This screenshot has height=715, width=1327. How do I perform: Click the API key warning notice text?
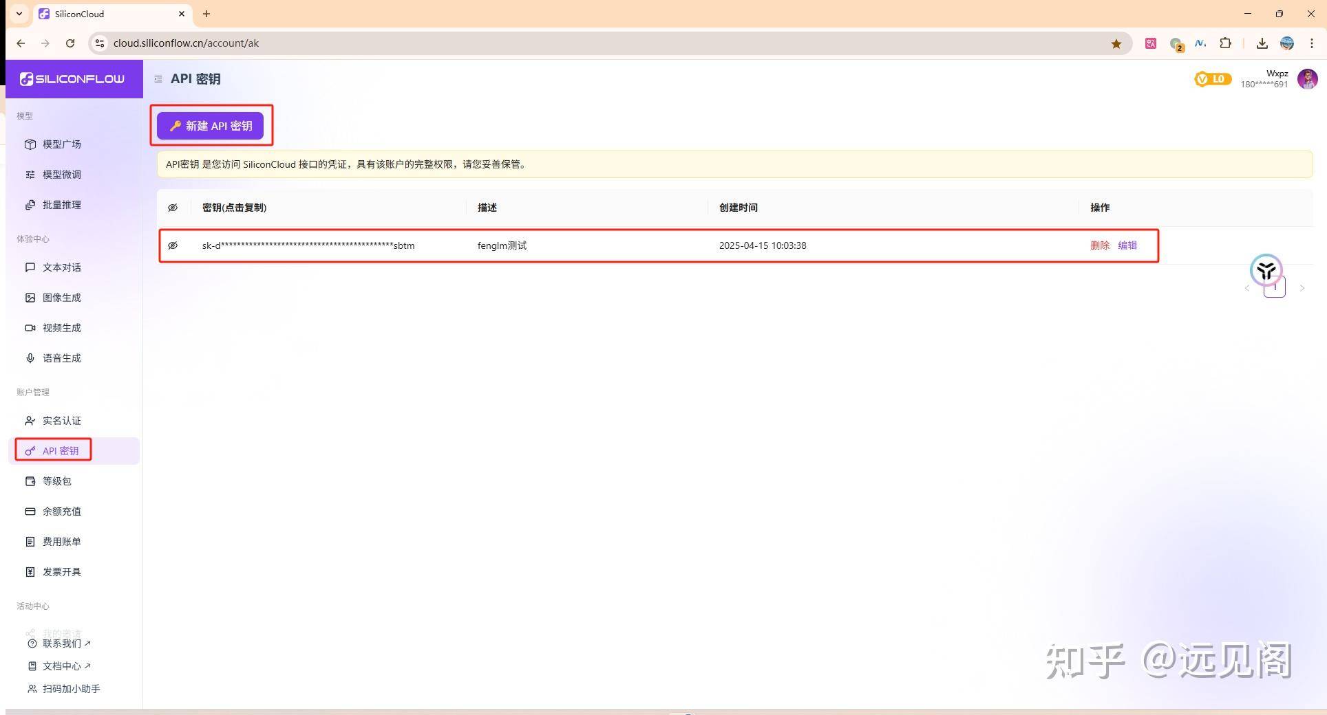coord(346,164)
